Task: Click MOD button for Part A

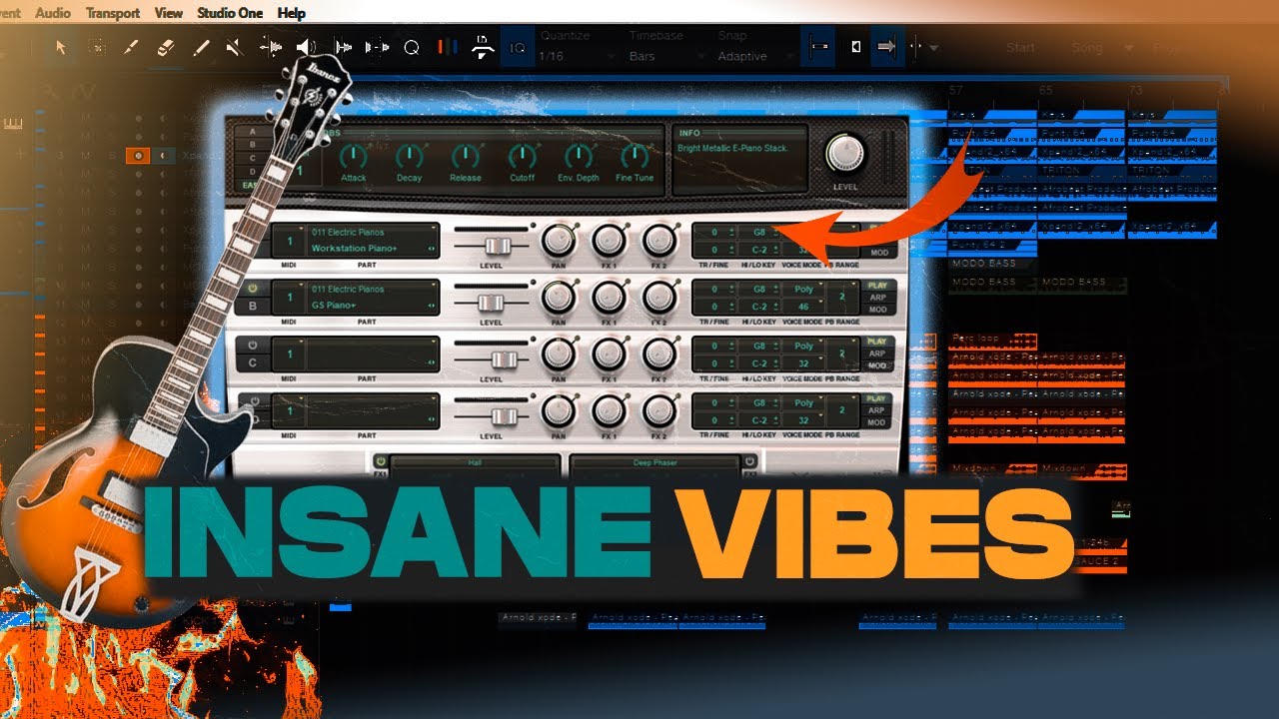Action: (x=877, y=254)
